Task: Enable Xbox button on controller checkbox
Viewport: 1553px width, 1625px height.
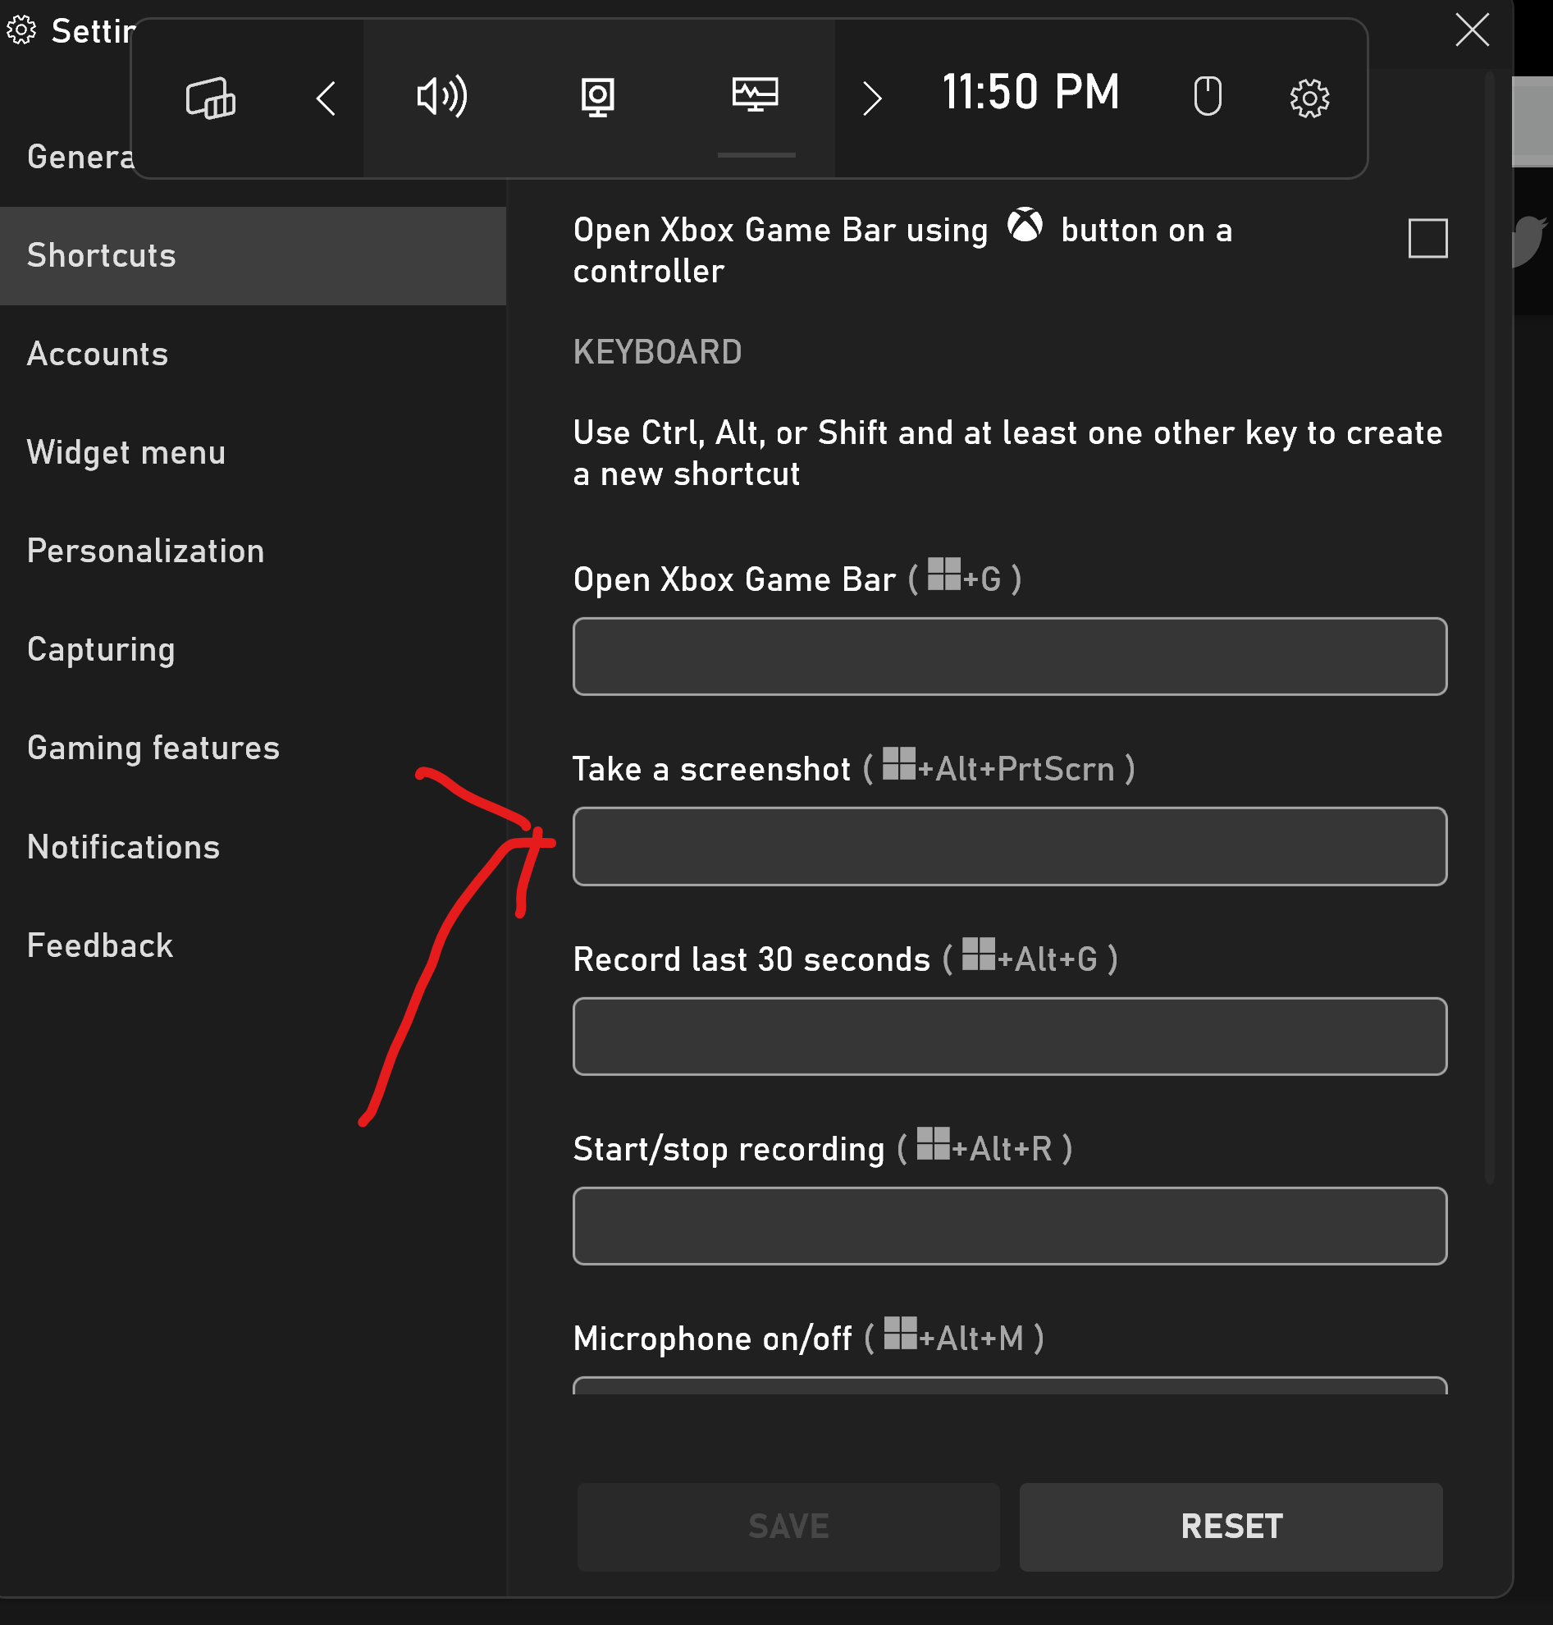Action: click(1427, 239)
